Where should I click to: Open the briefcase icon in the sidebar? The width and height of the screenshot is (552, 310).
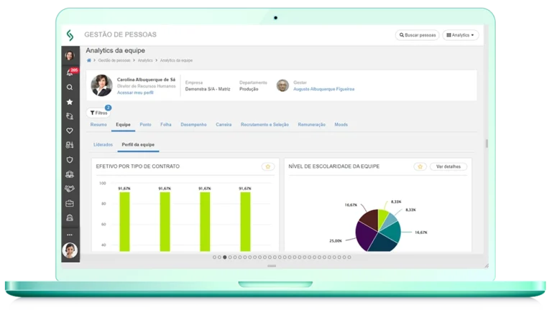pos(70,203)
